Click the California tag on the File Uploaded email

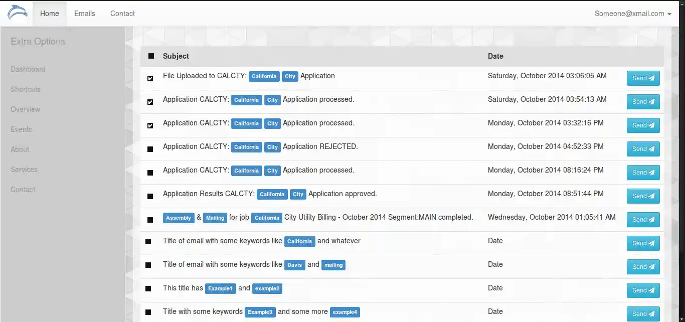point(264,76)
